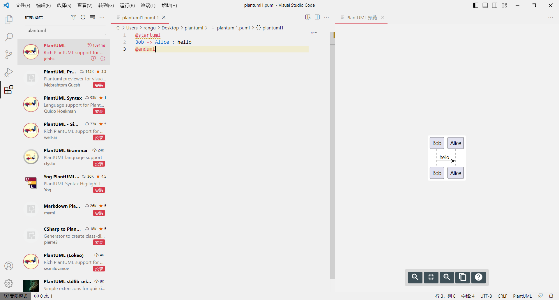The height and width of the screenshot is (300, 559).
Task: Open Run and Debug view
Action: [x=9, y=72]
